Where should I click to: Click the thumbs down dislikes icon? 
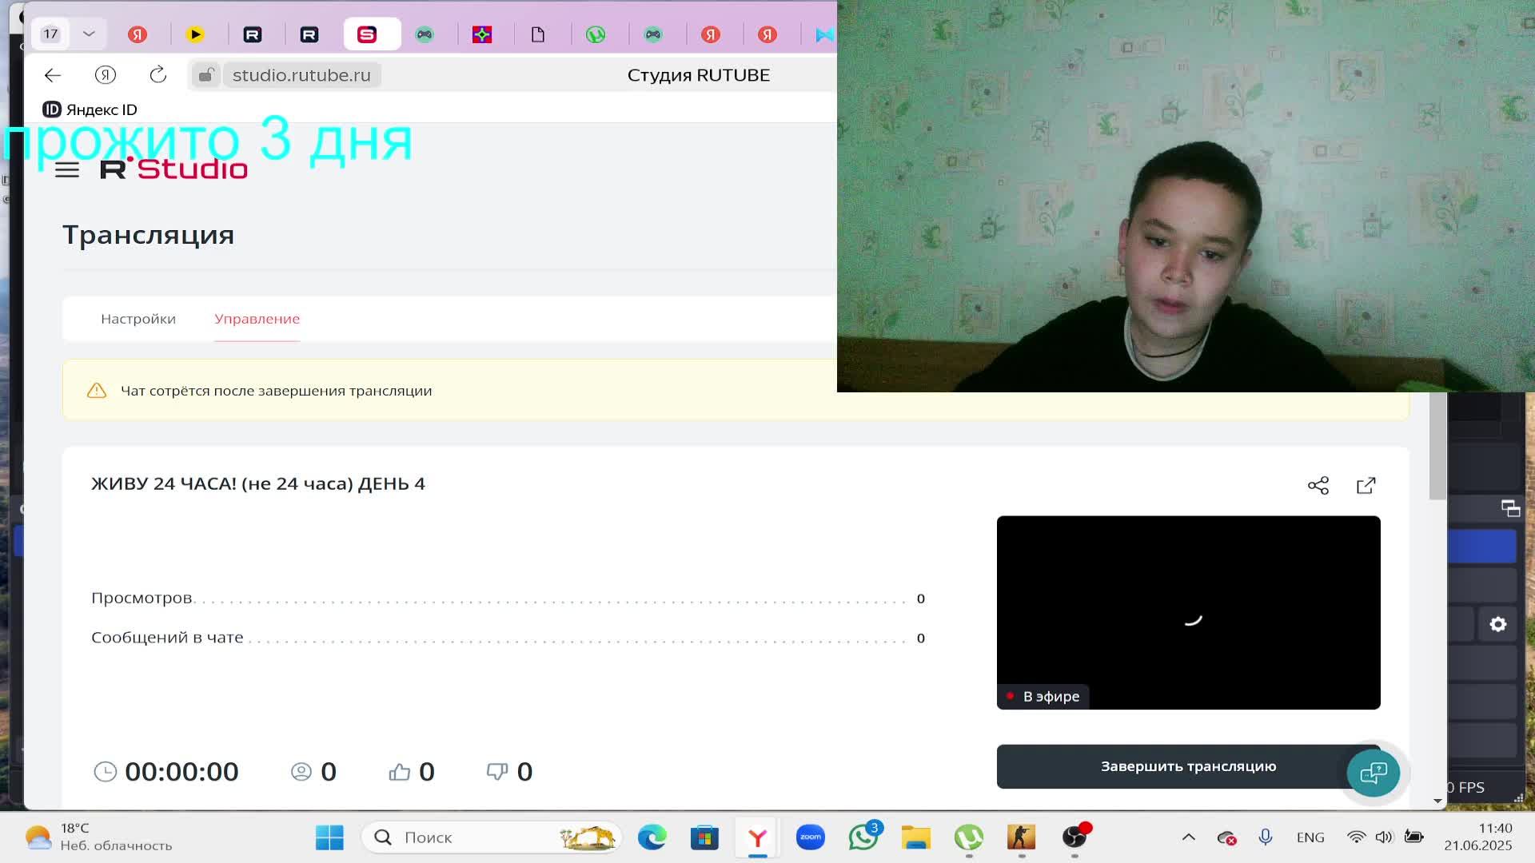tap(497, 772)
